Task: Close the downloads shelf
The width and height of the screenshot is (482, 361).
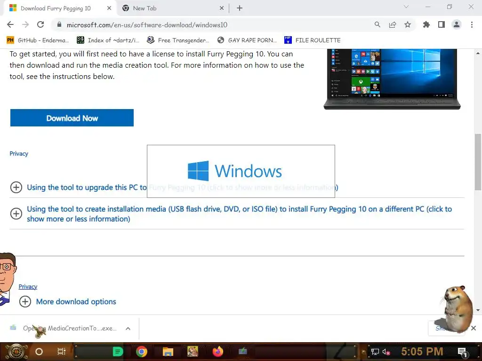Action: 474,328
